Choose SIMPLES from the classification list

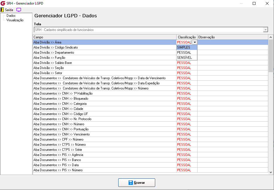point(187,47)
